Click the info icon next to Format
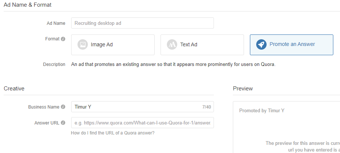The image size is (340, 153). coord(63,39)
